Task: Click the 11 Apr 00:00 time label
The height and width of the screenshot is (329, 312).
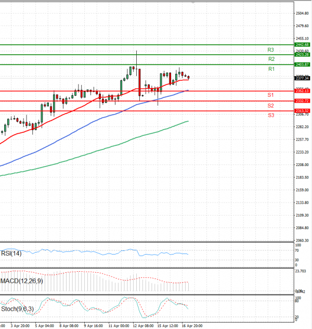Action: pos(119,326)
